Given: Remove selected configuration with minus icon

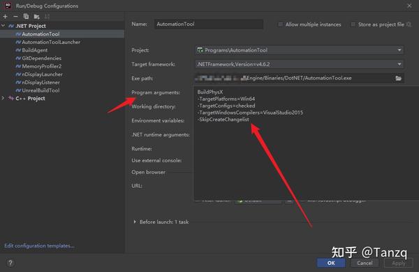Looking at the screenshot, I should coord(15,17).
